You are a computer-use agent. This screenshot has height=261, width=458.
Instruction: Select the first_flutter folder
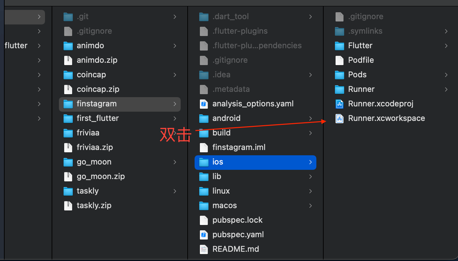click(x=98, y=118)
